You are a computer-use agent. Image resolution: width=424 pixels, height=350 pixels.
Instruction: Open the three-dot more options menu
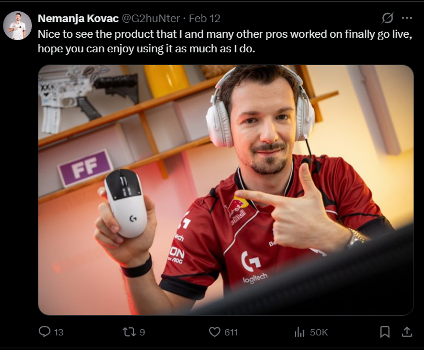[407, 19]
